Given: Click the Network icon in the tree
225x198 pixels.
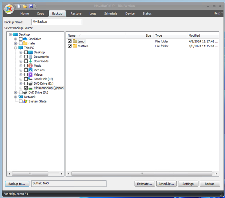Looking at the screenshot, I should (x=21, y=97).
